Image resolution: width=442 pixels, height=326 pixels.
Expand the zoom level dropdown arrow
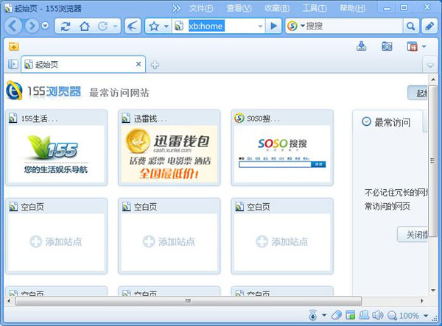(426, 316)
